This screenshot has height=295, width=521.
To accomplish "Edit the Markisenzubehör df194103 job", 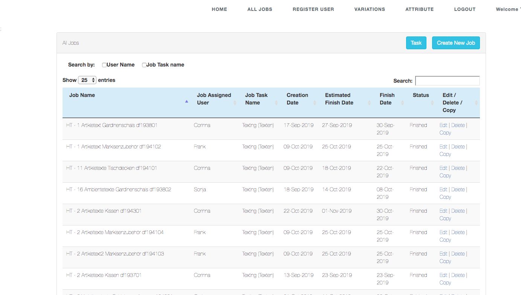I will pyautogui.click(x=443, y=254).
